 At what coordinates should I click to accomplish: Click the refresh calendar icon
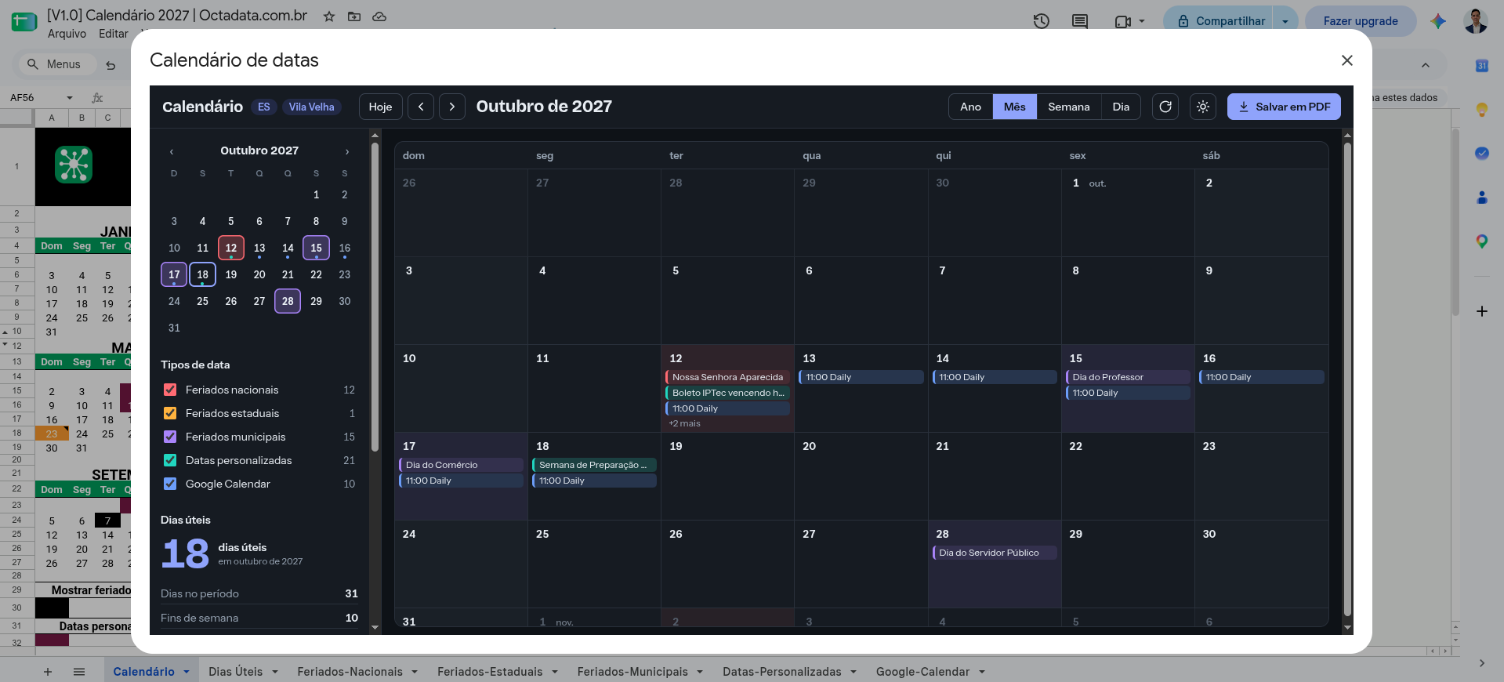point(1165,107)
